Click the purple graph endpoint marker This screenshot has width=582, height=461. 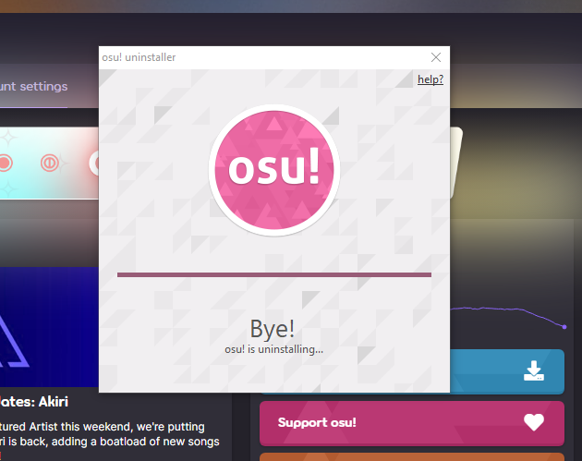click(x=564, y=327)
